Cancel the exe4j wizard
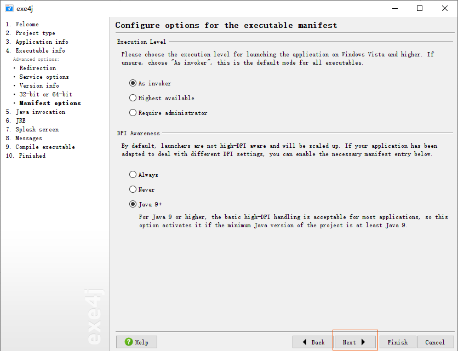Viewport: 458px width, 351px height. pyautogui.click(x=435, y=342)
